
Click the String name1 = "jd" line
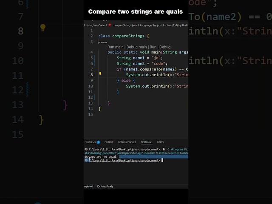coord(140,58)
